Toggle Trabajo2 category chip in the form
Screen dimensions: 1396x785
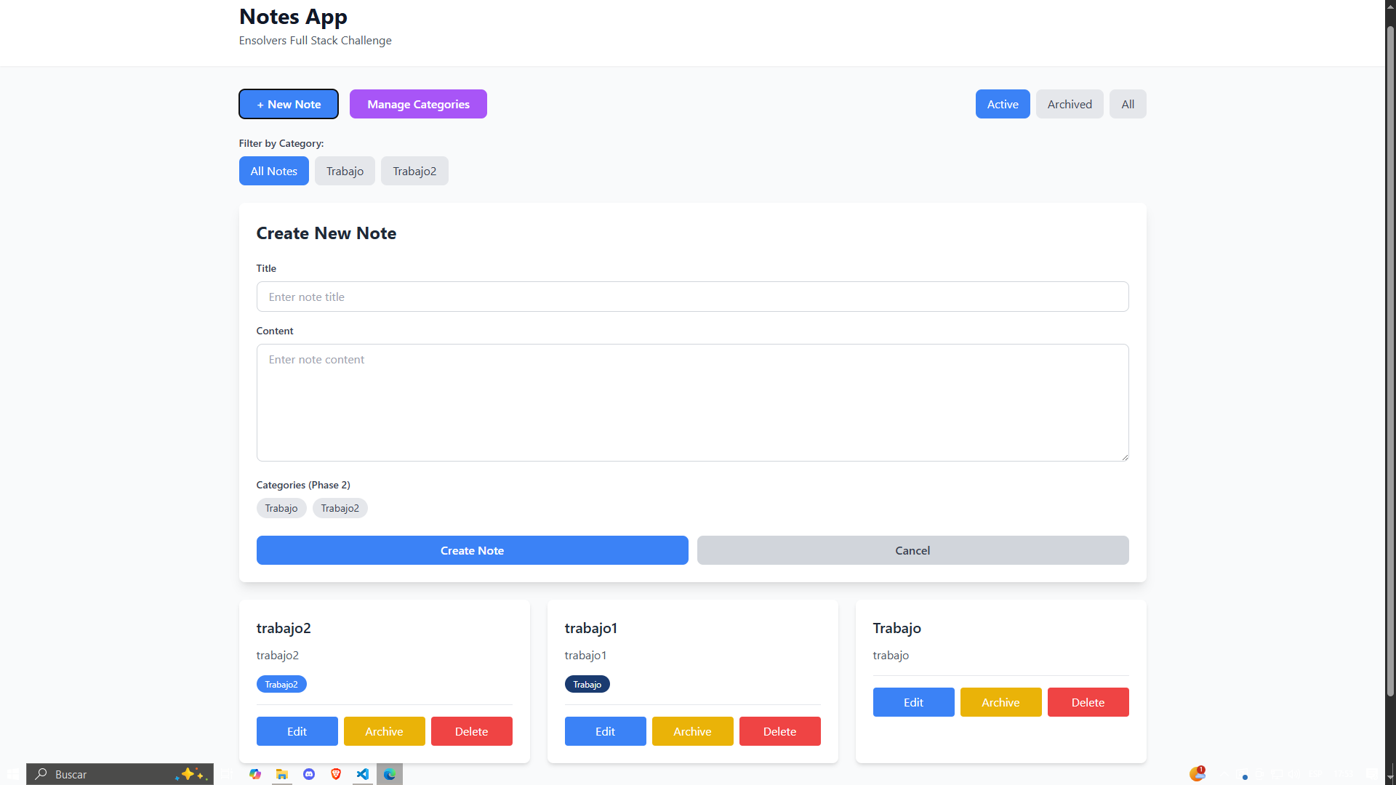click(x=340, y=508)
